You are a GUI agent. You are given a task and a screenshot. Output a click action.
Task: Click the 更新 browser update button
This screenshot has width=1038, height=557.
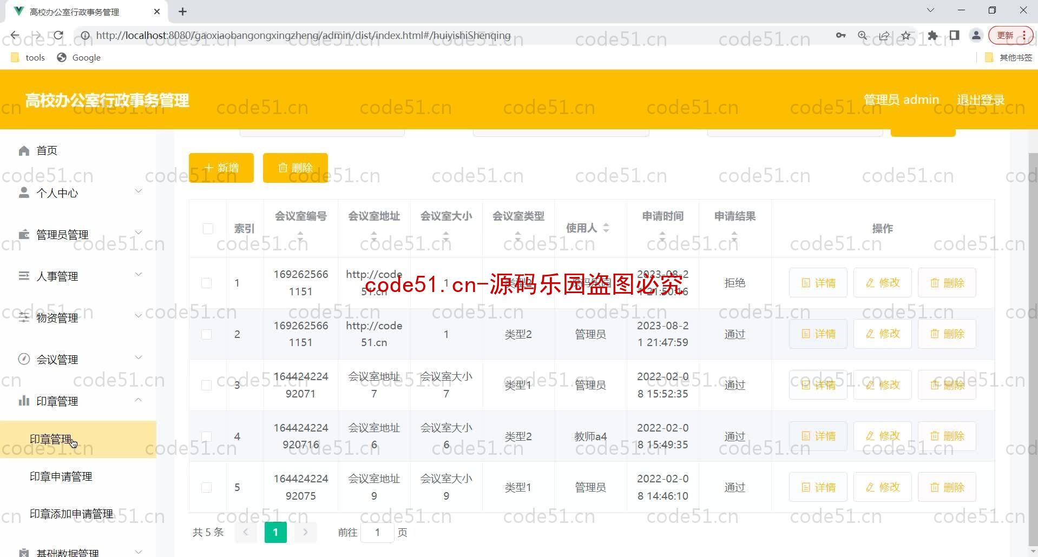tap(1010, 36)
